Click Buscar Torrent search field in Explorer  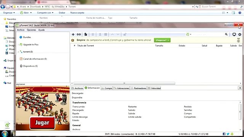pyautogui.click(x=220, y=7)
